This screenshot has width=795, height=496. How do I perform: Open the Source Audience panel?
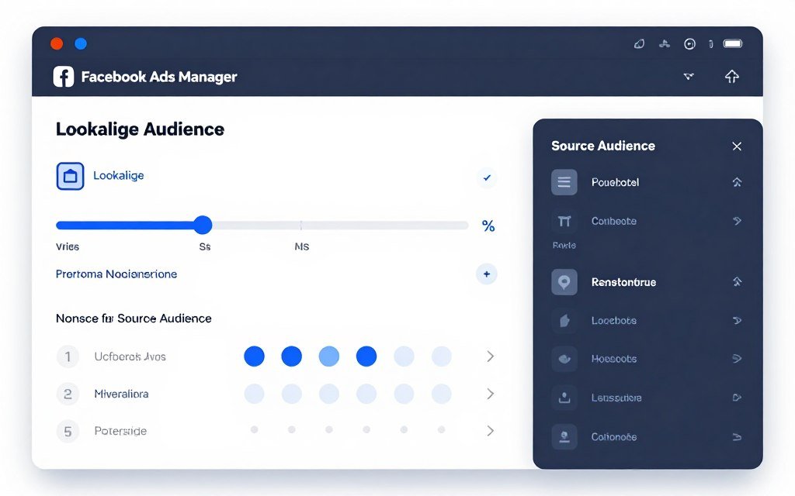[603, 146]
